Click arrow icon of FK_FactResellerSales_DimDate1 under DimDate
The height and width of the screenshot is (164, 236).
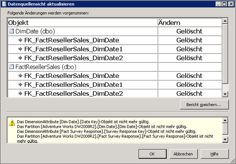21,49
